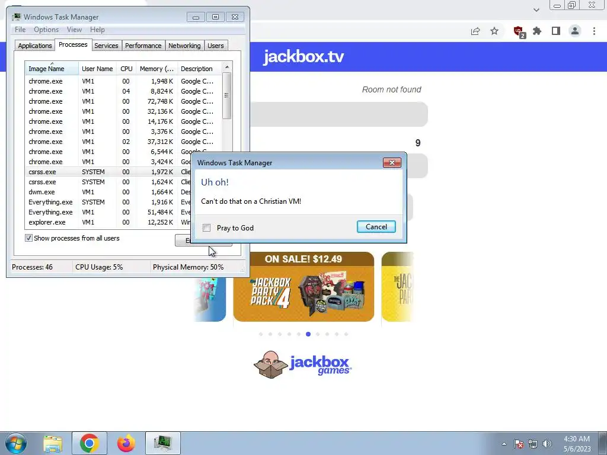The image size is (607, 455).
Task: Sort processes by Image Name column
Action: (x=52, y=69)
